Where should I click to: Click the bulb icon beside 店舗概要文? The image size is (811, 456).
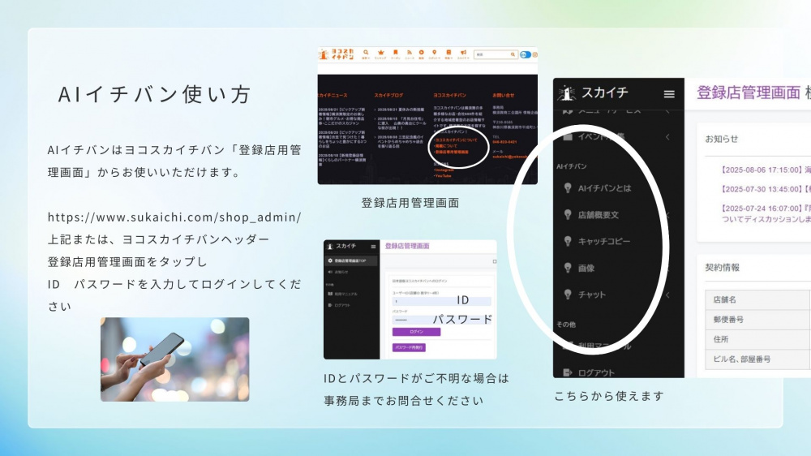coord(568,213)
